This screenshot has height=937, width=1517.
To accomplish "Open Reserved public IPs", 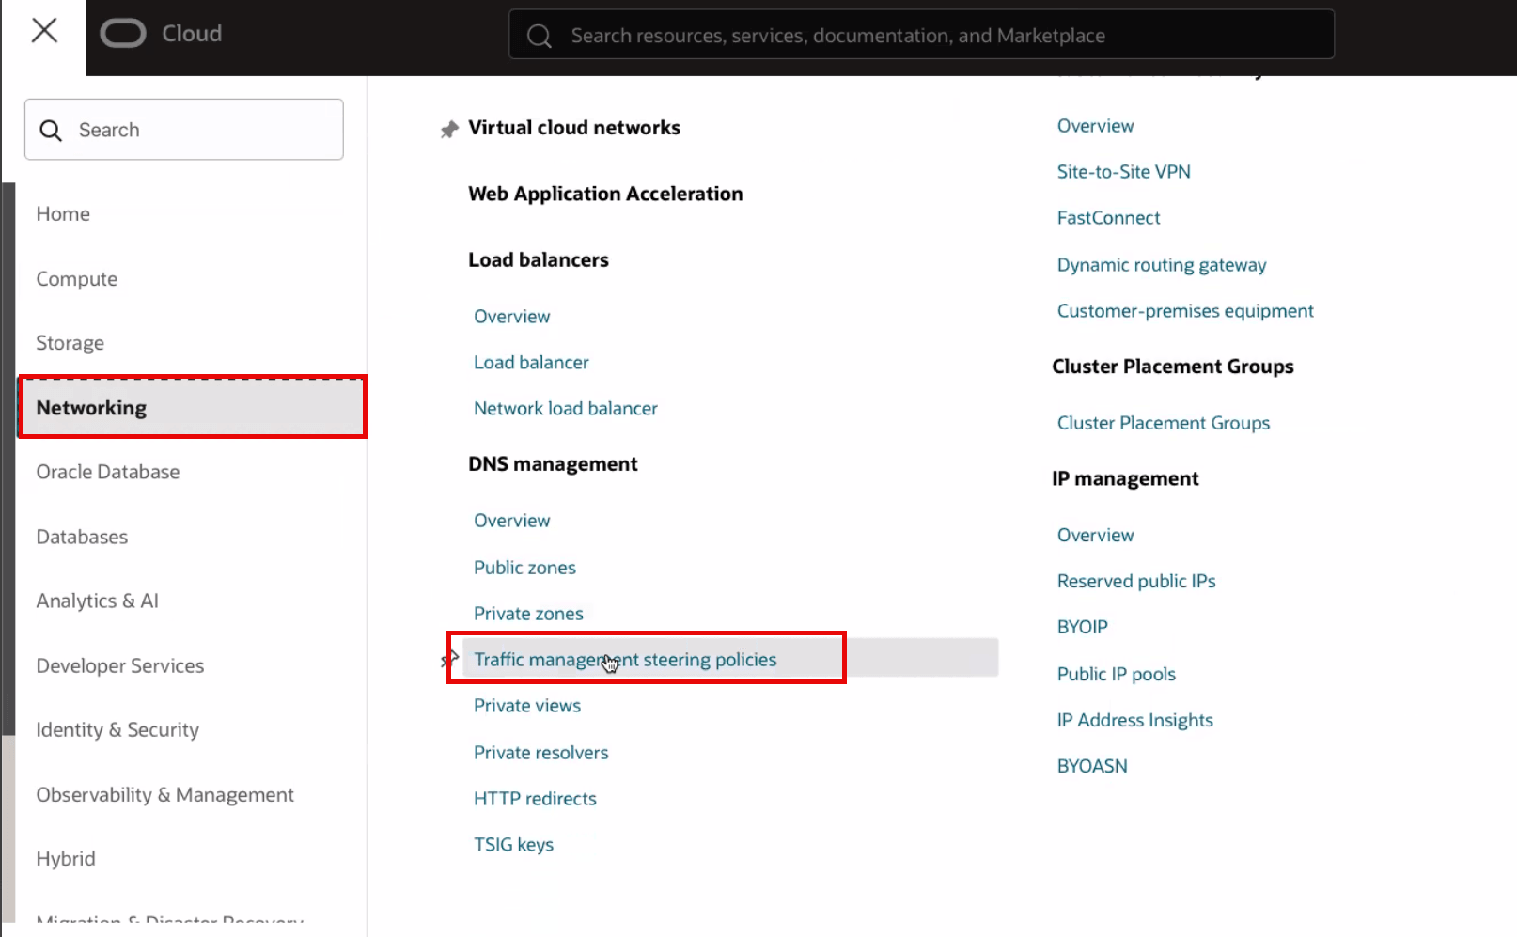I will pos(1136,581).
